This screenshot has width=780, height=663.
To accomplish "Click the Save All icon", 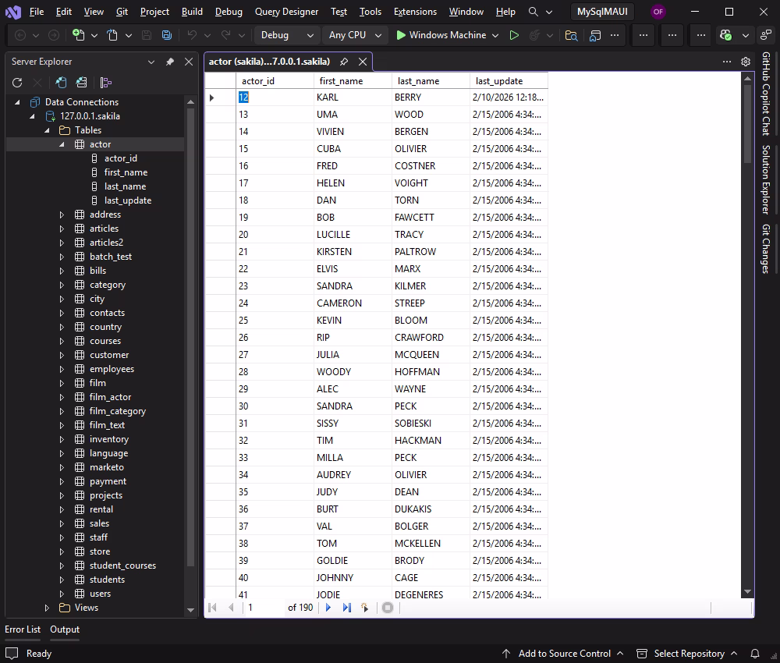I will (x=166, y=35).
